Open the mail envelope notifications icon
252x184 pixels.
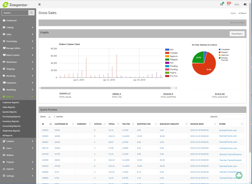click(x=222, y=4)
